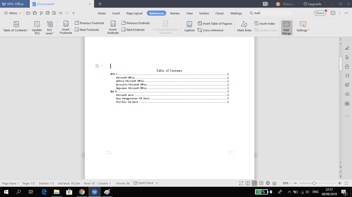Toggle the Mail Merge button

(287, 27)
